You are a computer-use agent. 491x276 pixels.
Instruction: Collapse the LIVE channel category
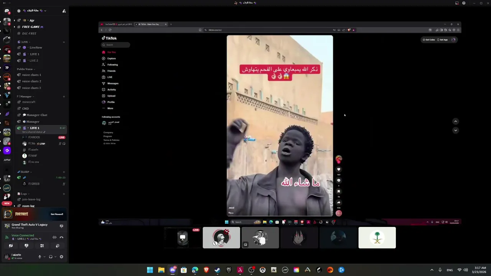point(24,42)
